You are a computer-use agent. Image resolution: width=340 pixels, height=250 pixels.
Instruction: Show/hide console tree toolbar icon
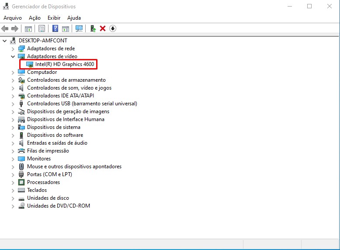click(x=28, y=28)
